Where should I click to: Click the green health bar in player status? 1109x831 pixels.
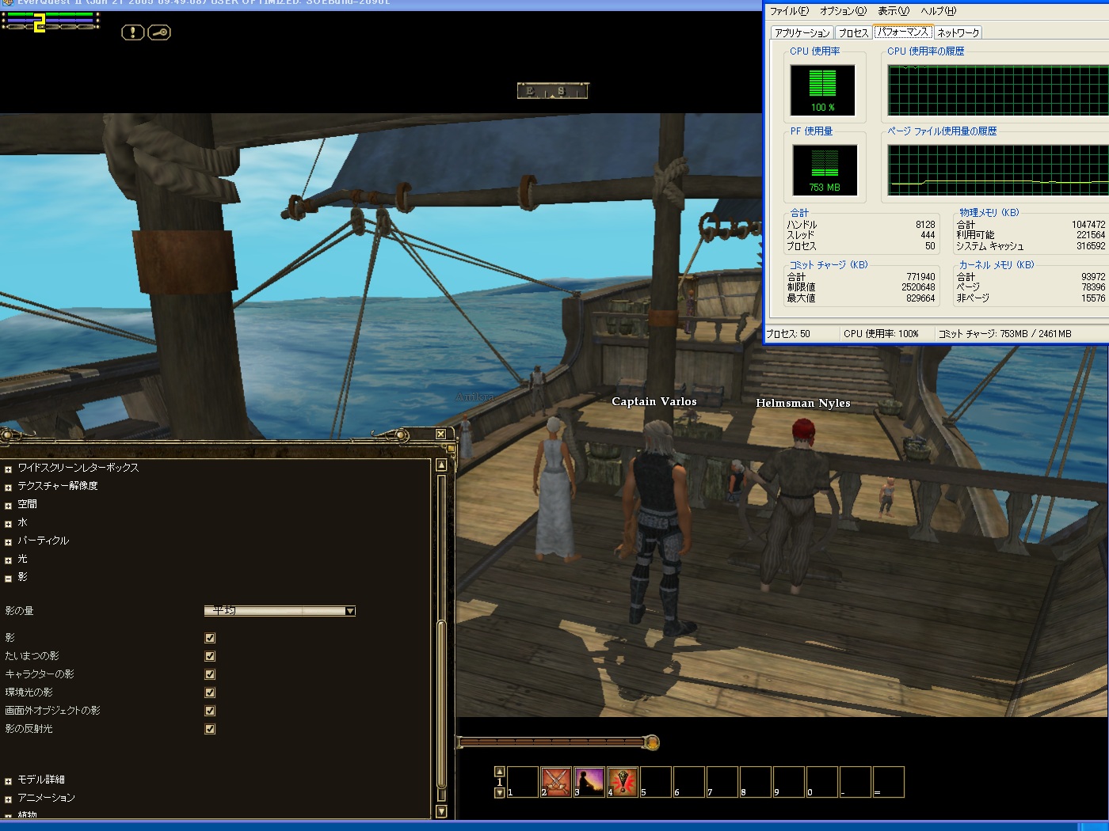(51, 14)
